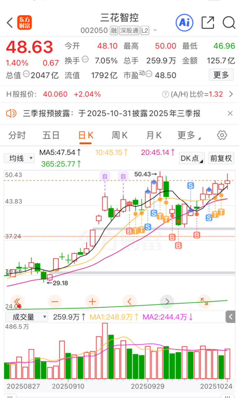This screenshot has height=398, width=239.
Task: Jump to earliest data double-arrow icon
Action: tap(17, 301)
